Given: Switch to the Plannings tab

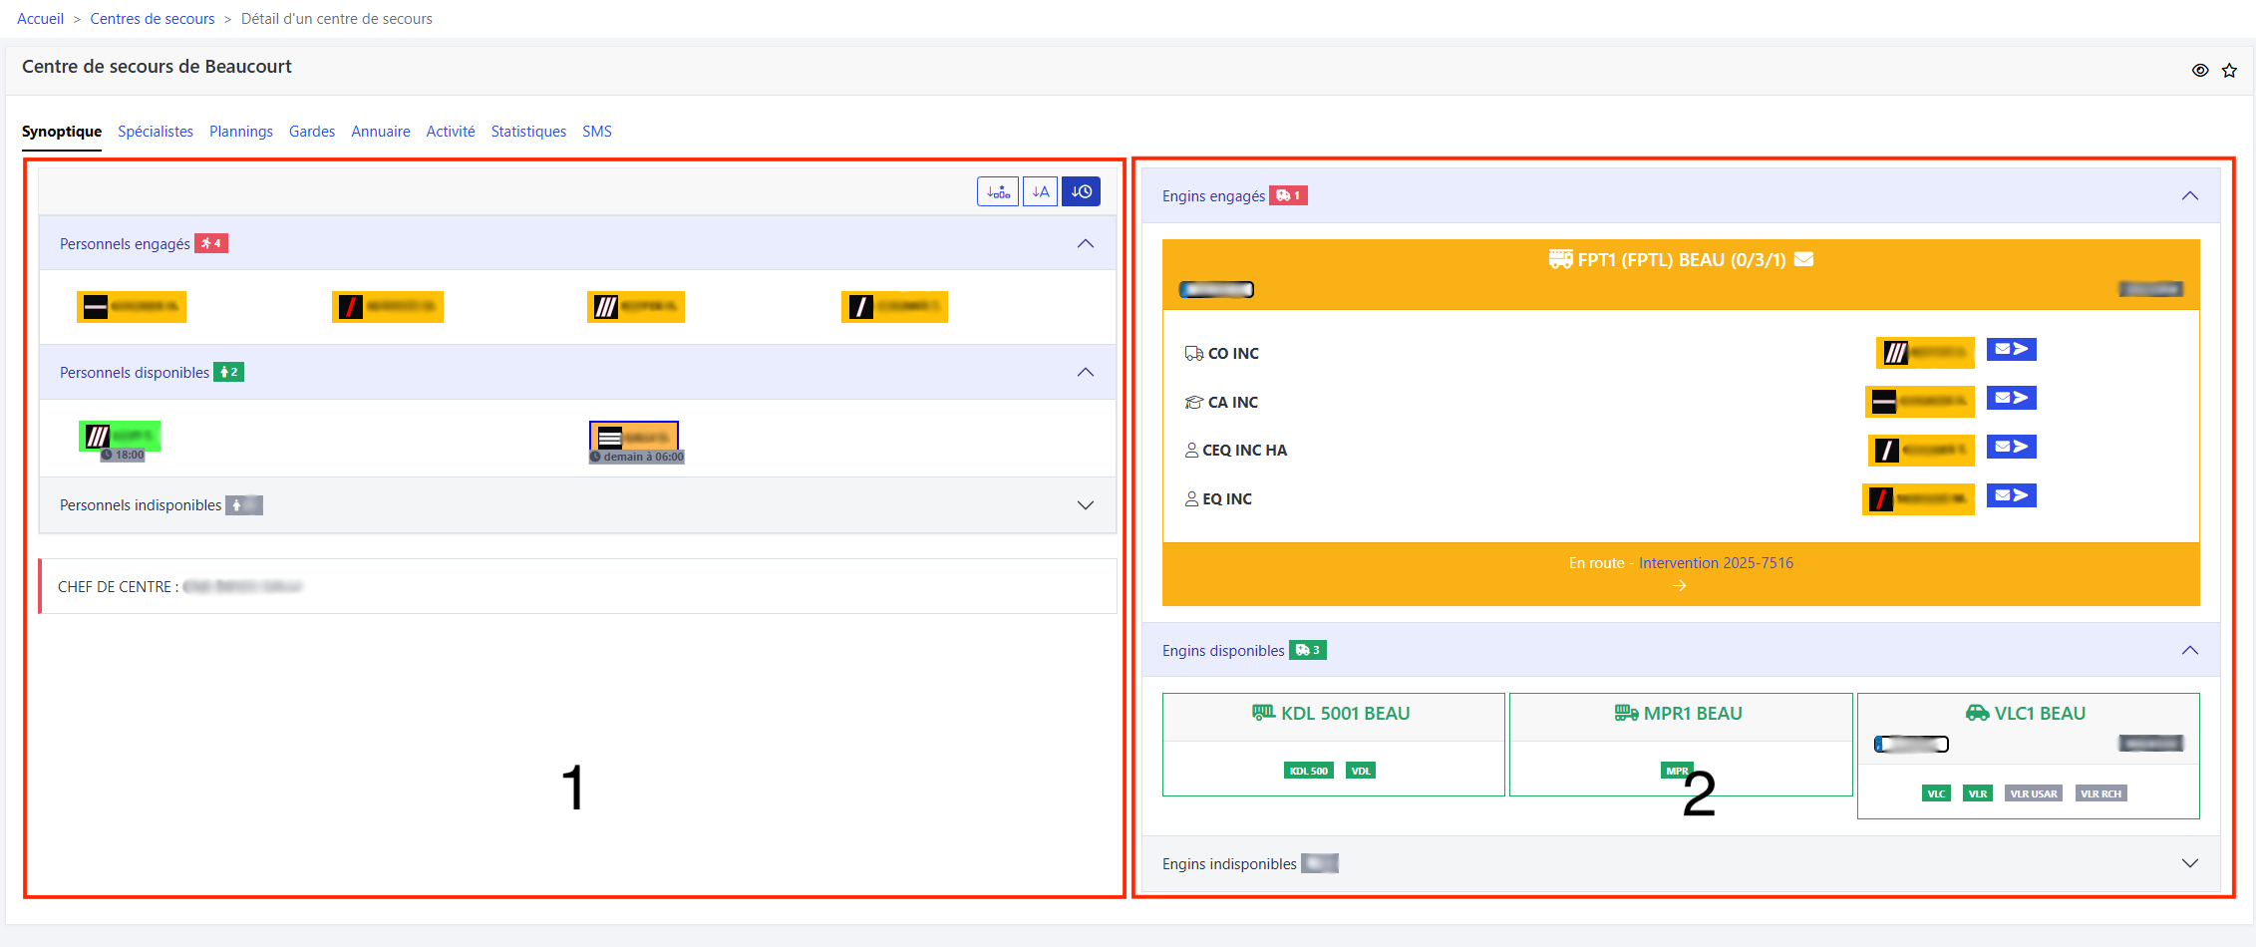Looking at the screenshot, I should tap(240, 132).
